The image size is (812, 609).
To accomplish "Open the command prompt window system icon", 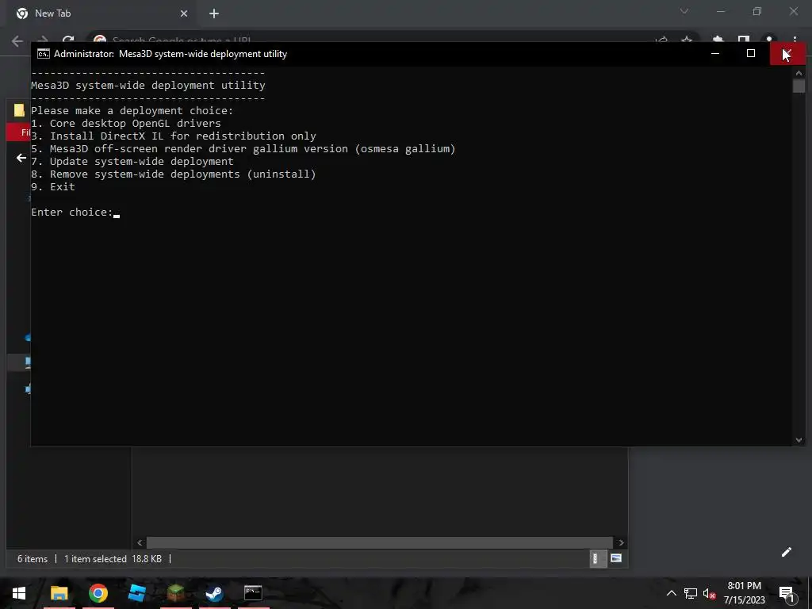I will 44,54.
